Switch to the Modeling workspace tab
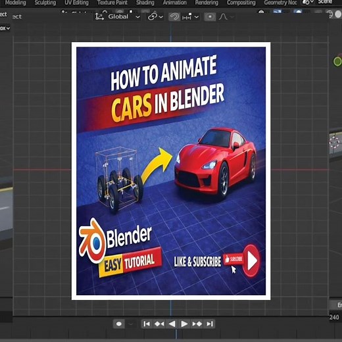Viewport: 342px width, 342px height. 15,3
